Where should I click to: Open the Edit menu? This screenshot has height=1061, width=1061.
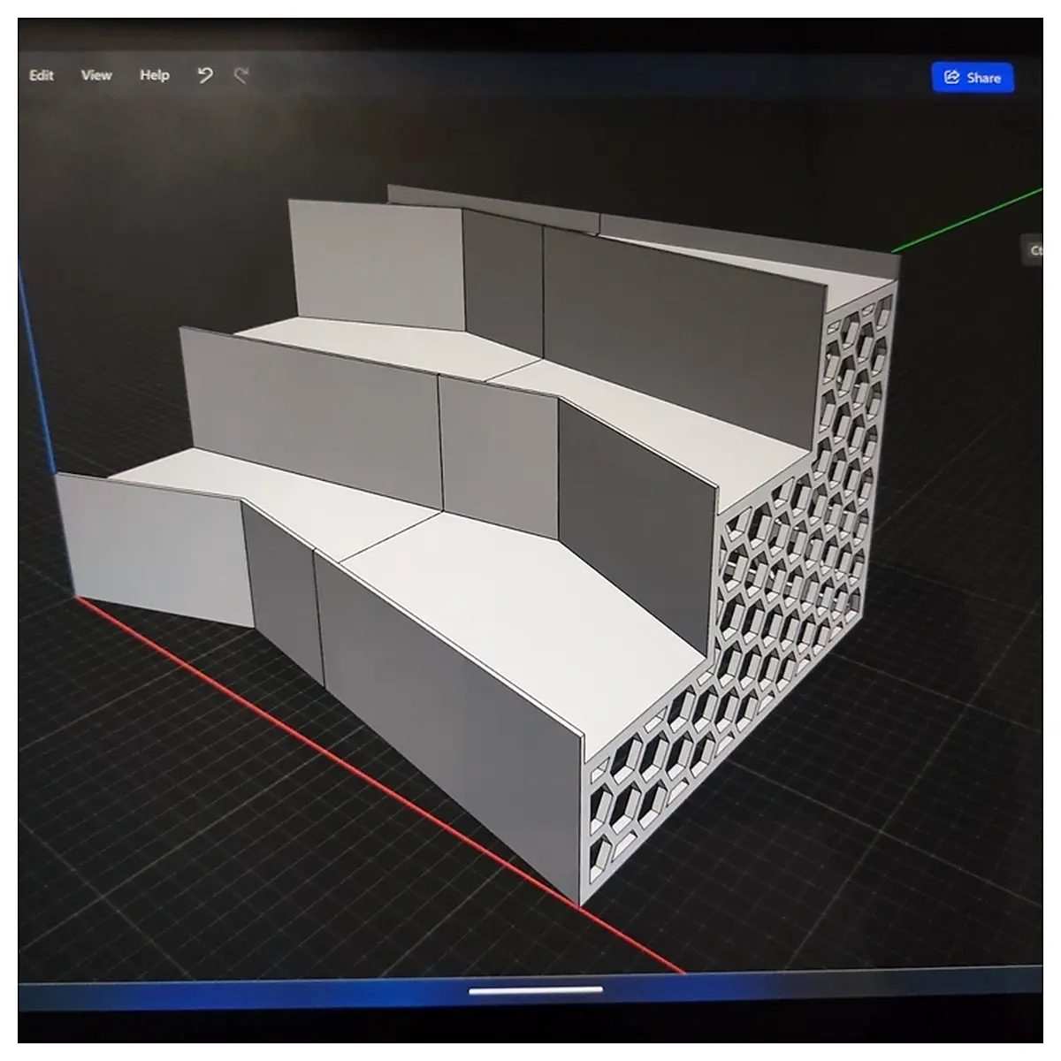click(x=42, y=76)
